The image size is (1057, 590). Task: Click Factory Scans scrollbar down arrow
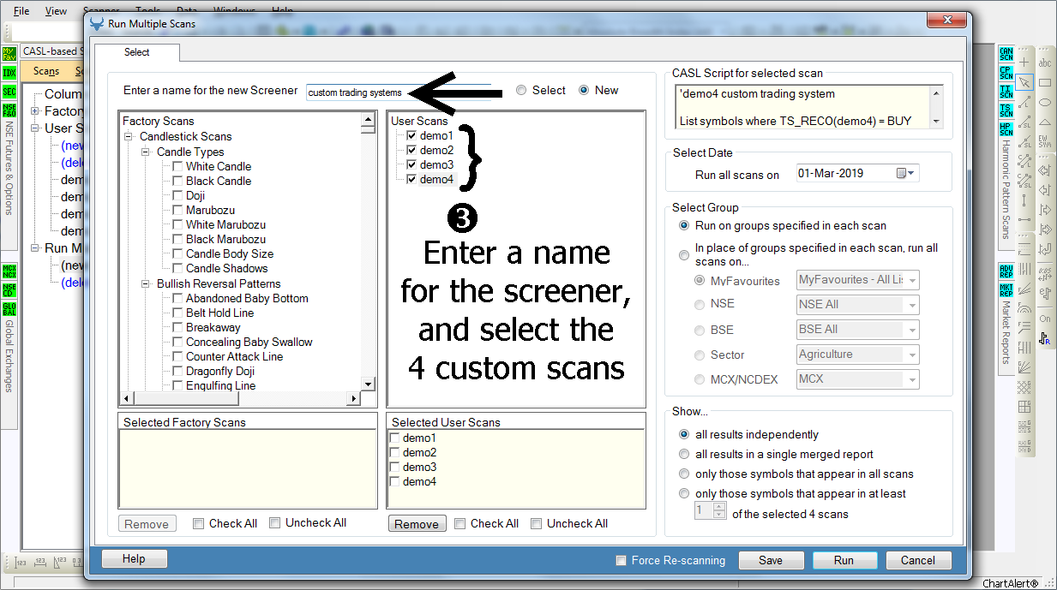pos(368,384)
